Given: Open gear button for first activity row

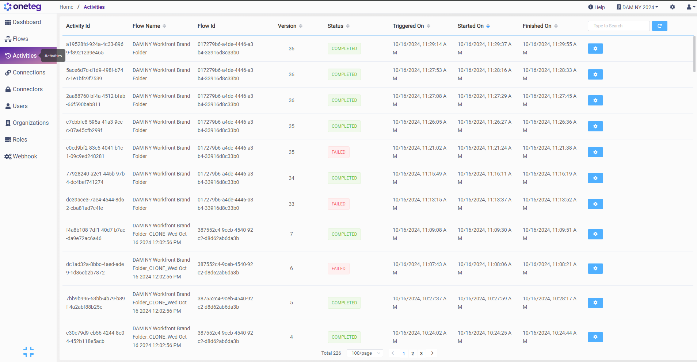Looking at the screenshot, I should point(595,49).
